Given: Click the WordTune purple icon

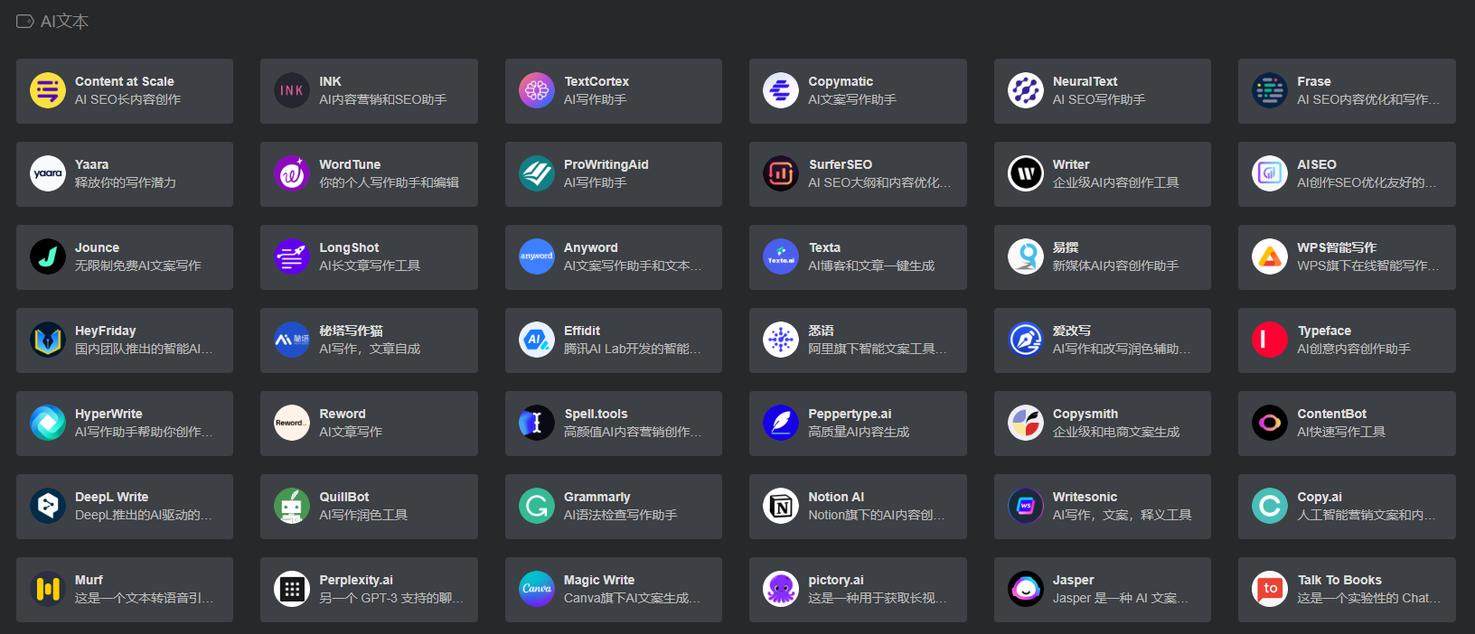Looking at the screenshot, I should point(292,174).
